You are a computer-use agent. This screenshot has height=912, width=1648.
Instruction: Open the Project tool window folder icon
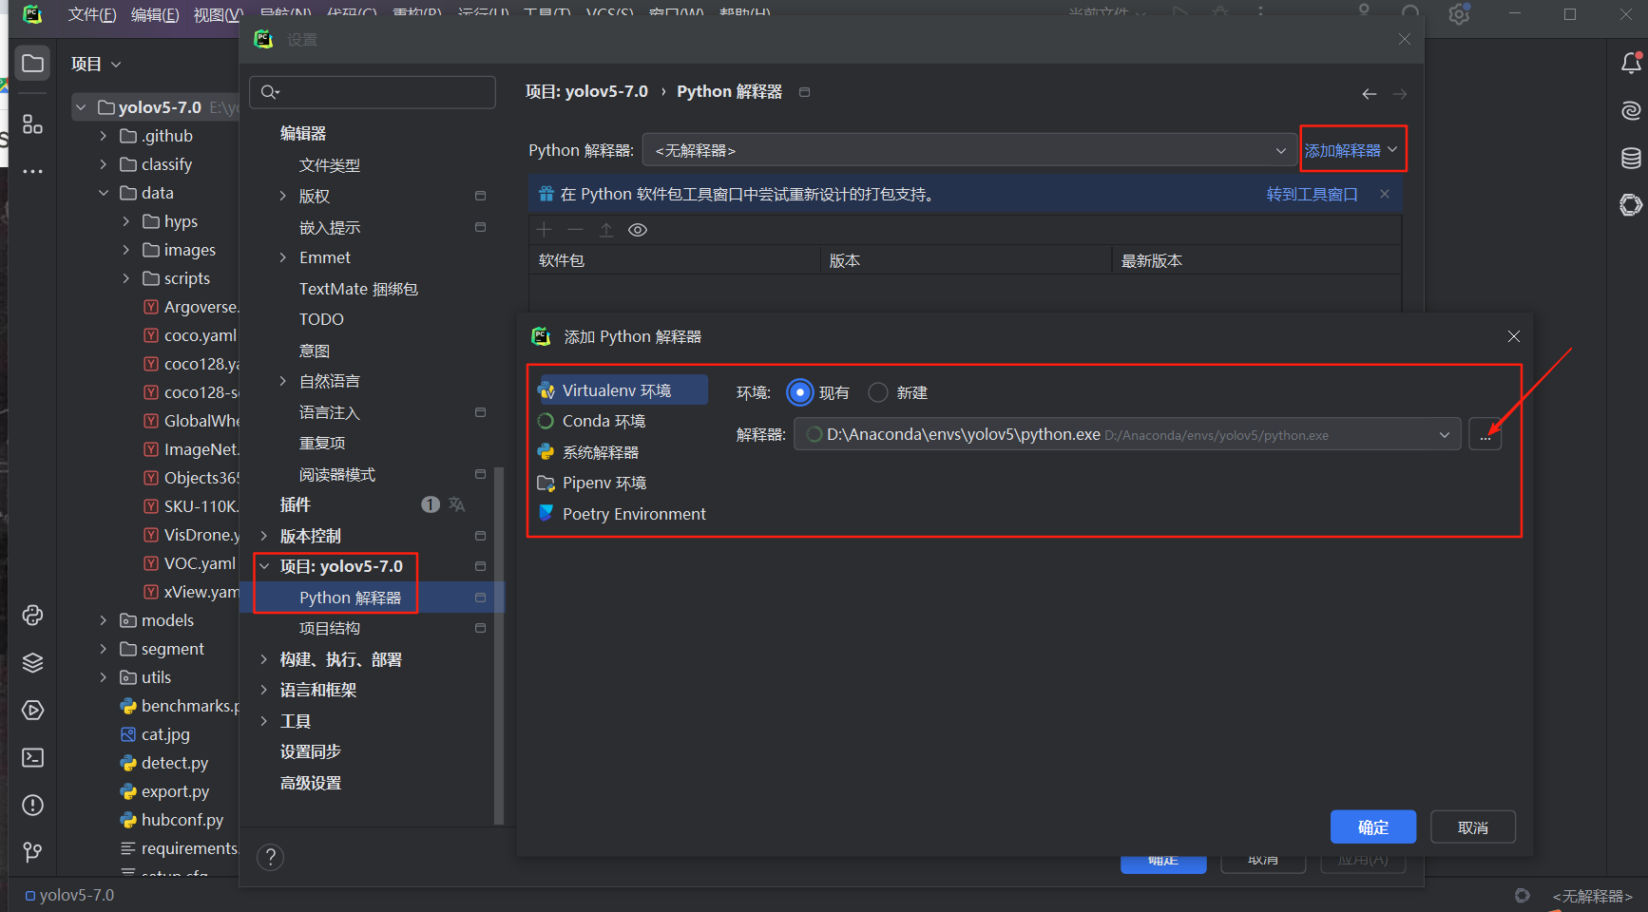32,64
